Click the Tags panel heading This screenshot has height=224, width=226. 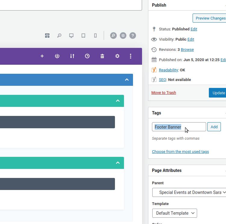click(156, 113)
